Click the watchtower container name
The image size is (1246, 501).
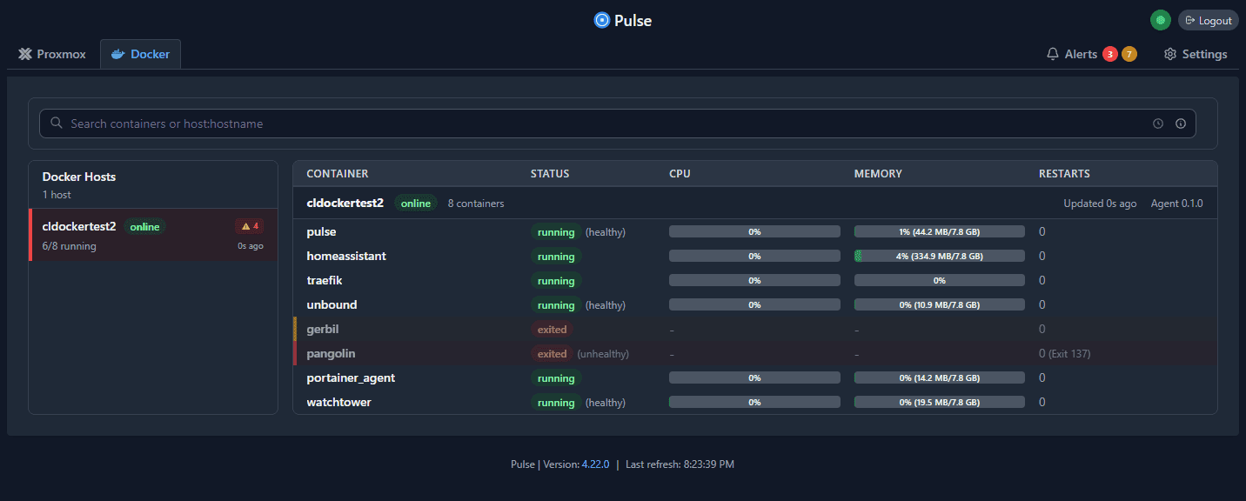coord(338,403)
